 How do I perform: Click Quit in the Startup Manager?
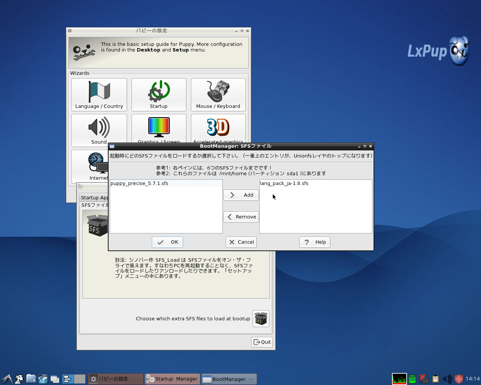click(262, 342)
